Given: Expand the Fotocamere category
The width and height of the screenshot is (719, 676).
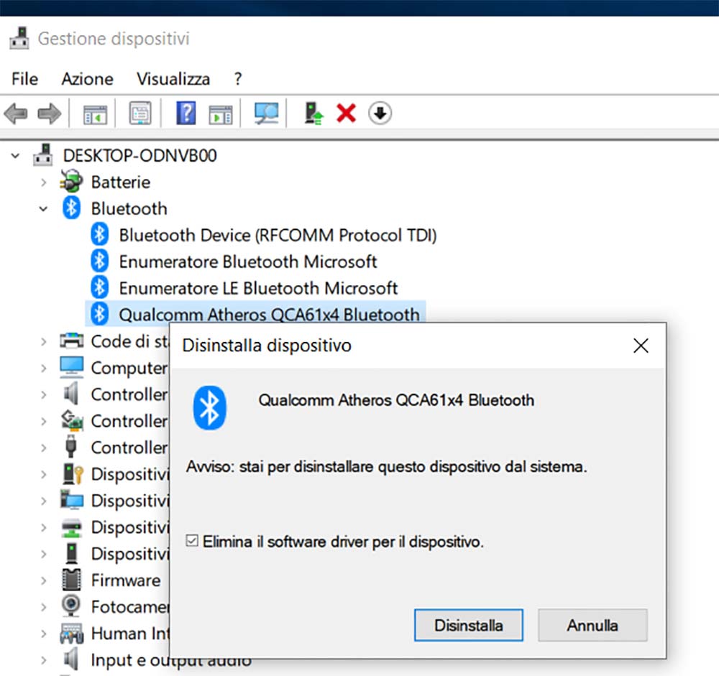Looking at the screenshot, I should [x=44, y=607].
